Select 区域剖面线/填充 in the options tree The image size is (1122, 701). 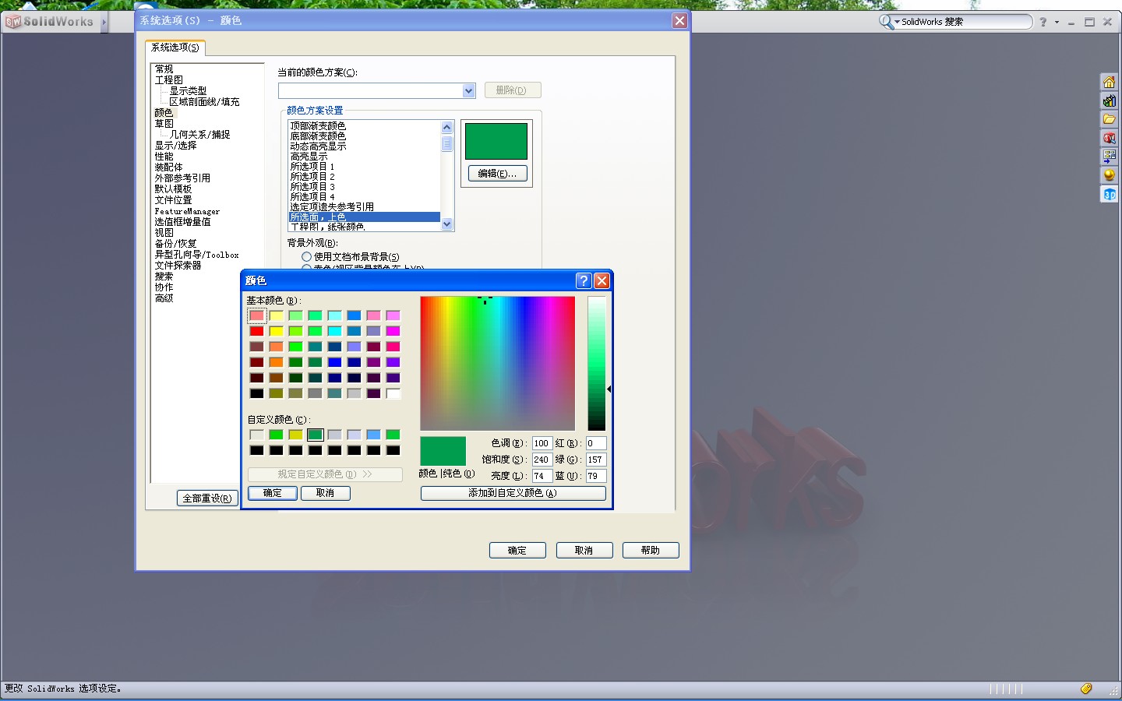[205, 102]
